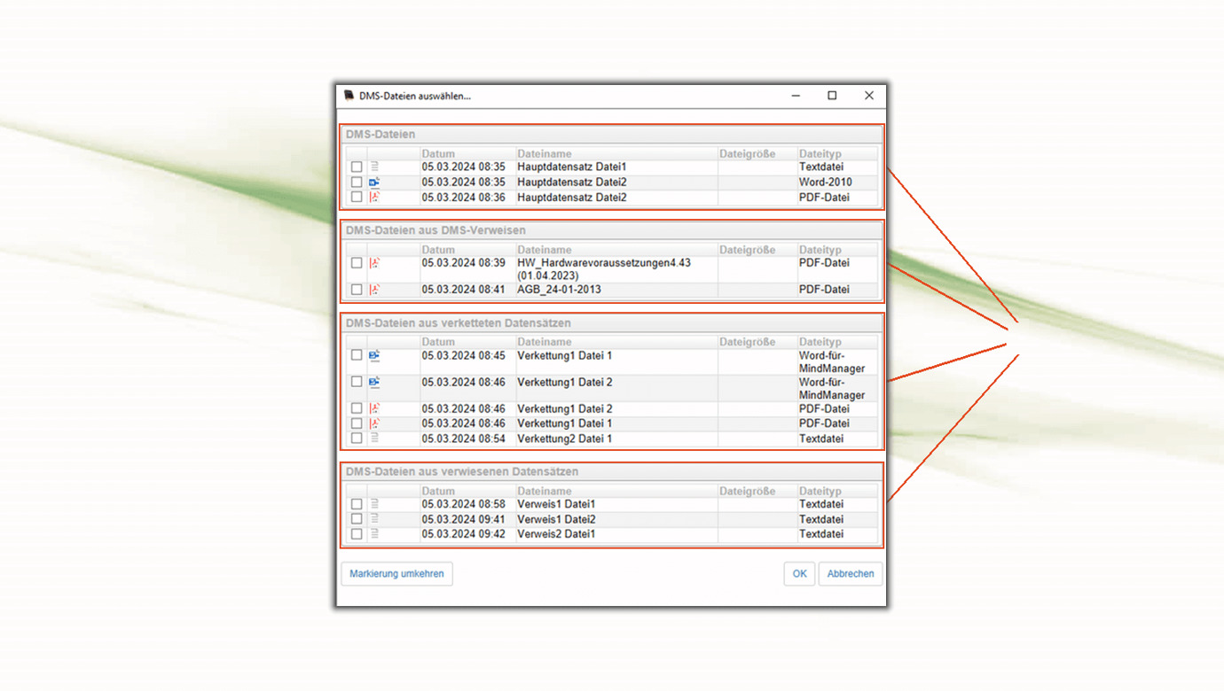This screenshot has width=1224, height=691.
Task: Click the Word icon of the Word-2010 Hauptdatensatz Datei2
Action: point(374,182)
